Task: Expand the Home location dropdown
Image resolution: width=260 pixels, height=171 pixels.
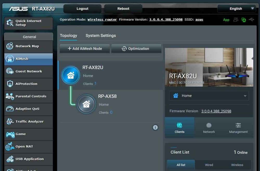Action: point(209,96)
